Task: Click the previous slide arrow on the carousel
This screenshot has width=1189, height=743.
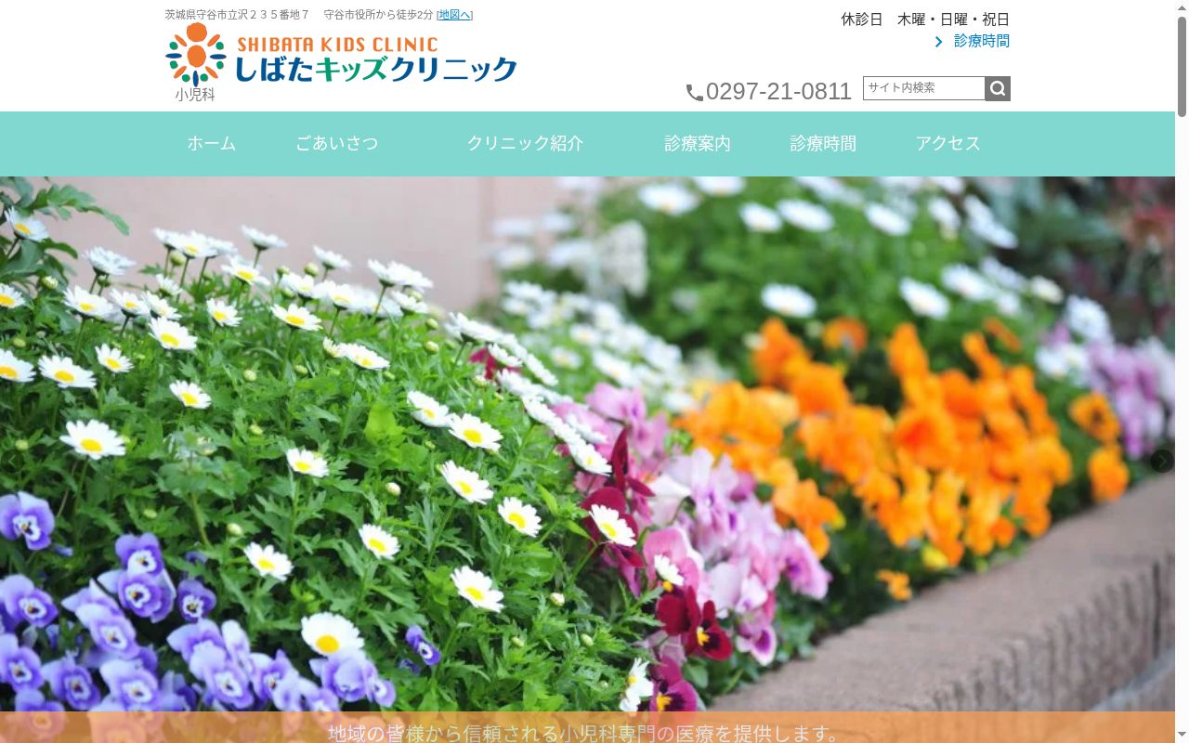Action: 14,461
